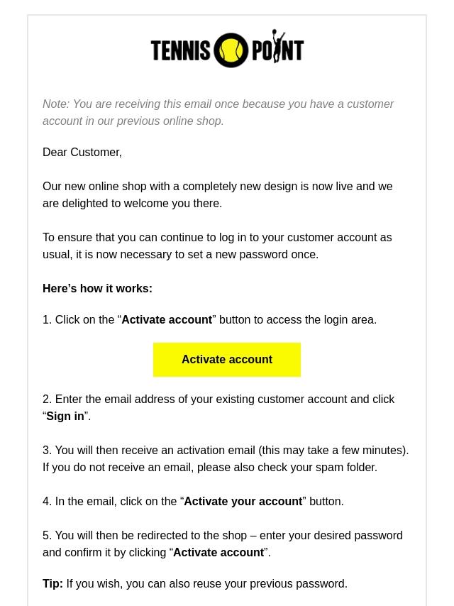The width and height of the screenshot is (454, 606).
Task: Click the yellow Activate account button
Action: click(227, 360)
